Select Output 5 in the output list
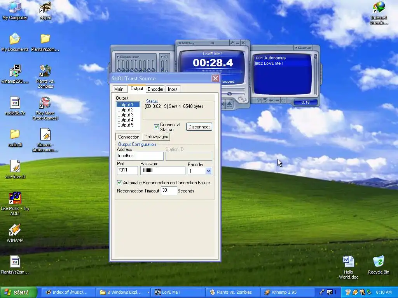Viewport: 398px width, 298px height. click(128, 125)
